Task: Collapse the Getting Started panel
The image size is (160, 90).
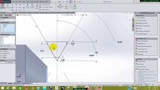Action: [157, 15]
